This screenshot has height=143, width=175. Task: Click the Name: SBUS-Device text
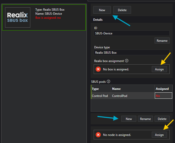pos(49,14)
